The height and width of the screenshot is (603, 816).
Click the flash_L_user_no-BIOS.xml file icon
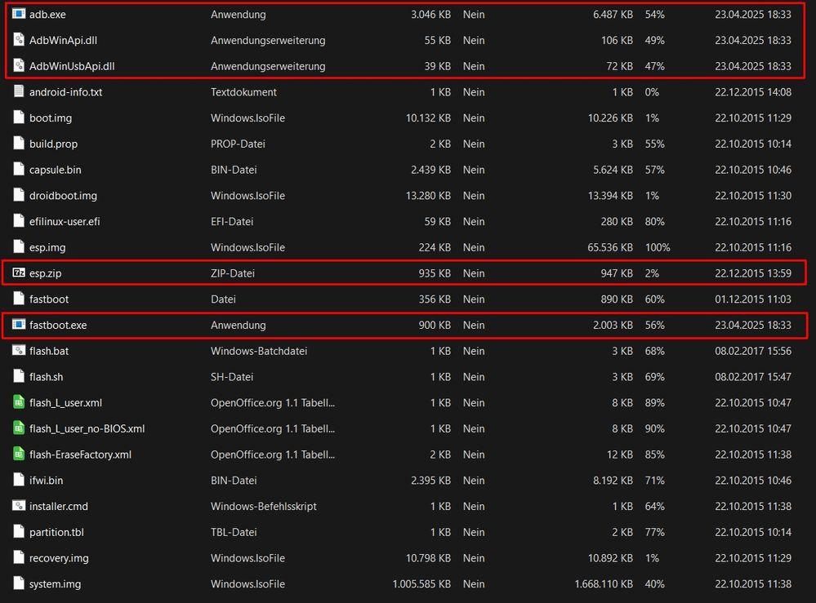(20, 428)
